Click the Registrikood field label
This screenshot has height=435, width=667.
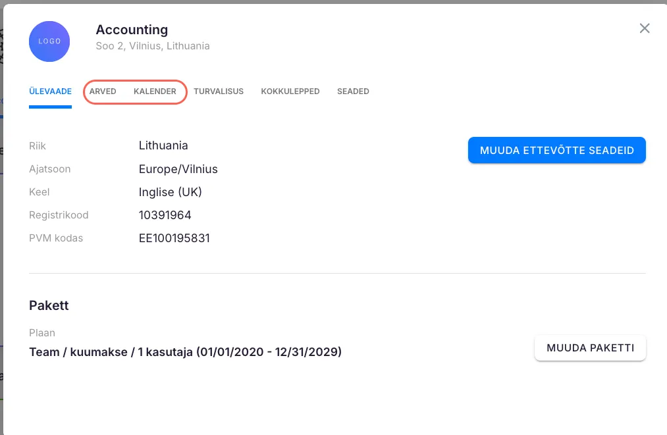click(x=59, y=215)
